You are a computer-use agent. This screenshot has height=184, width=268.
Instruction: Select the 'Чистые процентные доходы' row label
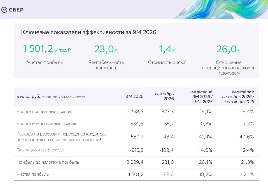click(44, 112)
